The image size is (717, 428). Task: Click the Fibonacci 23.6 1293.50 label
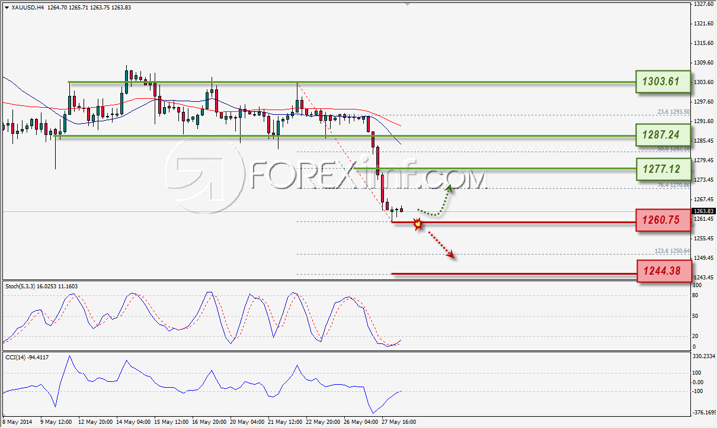pyautogui.click(x=674, y=111)
